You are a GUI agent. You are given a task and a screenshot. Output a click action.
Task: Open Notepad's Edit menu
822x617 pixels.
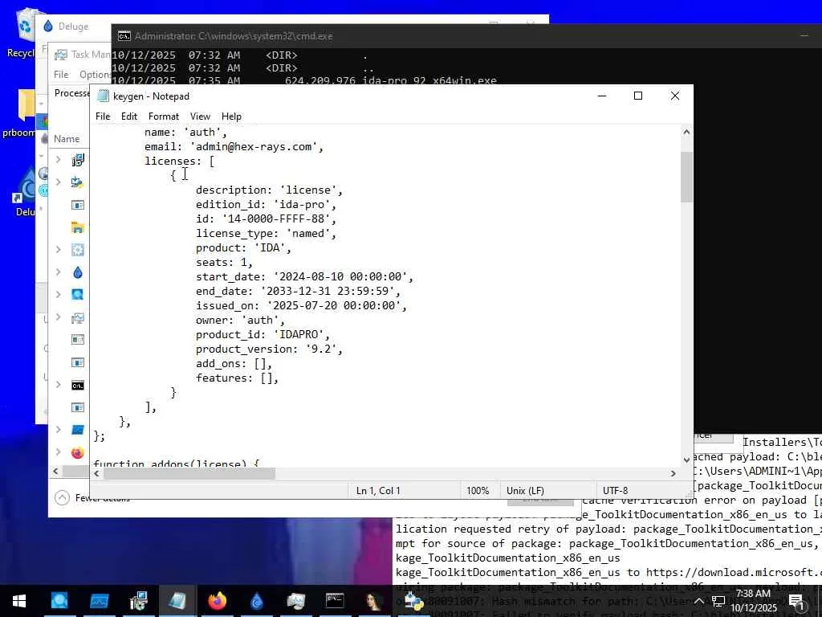point(129,116)
